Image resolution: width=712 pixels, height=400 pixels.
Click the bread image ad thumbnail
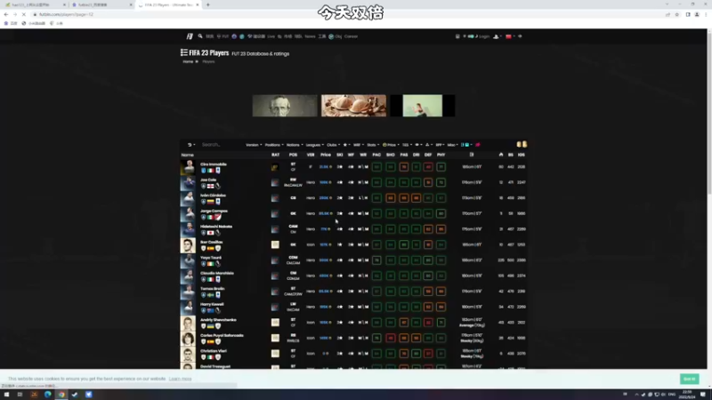(353, 106)
